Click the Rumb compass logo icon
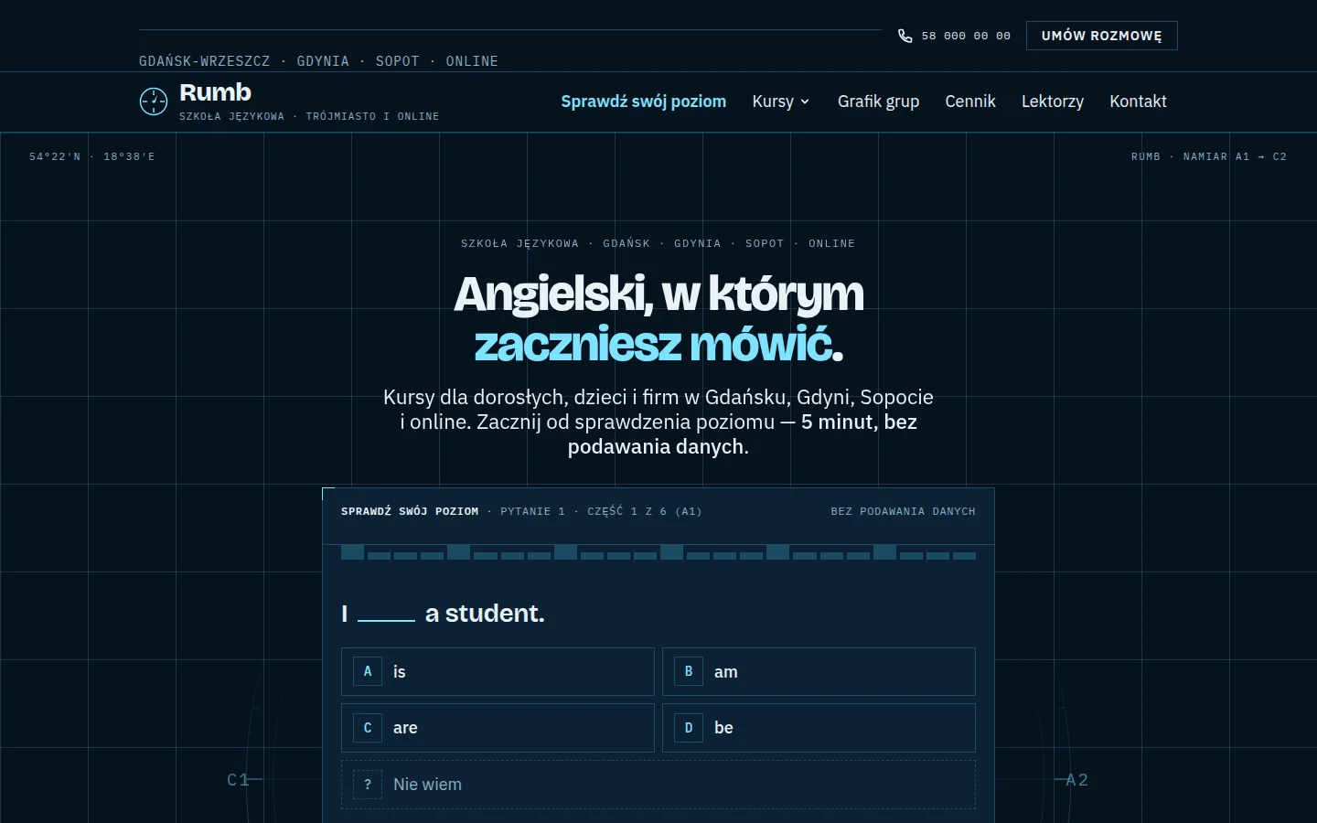The image size is (1317, 823). (154, 102)
